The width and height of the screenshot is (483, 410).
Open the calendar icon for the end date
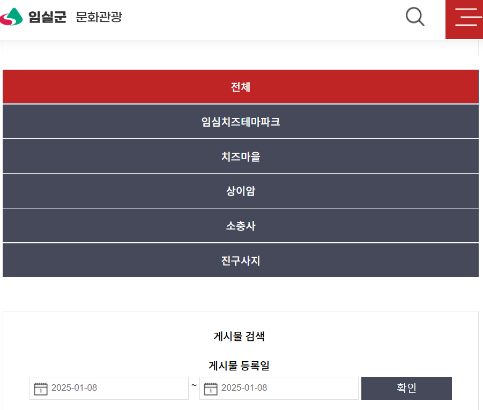pos(211,388)
